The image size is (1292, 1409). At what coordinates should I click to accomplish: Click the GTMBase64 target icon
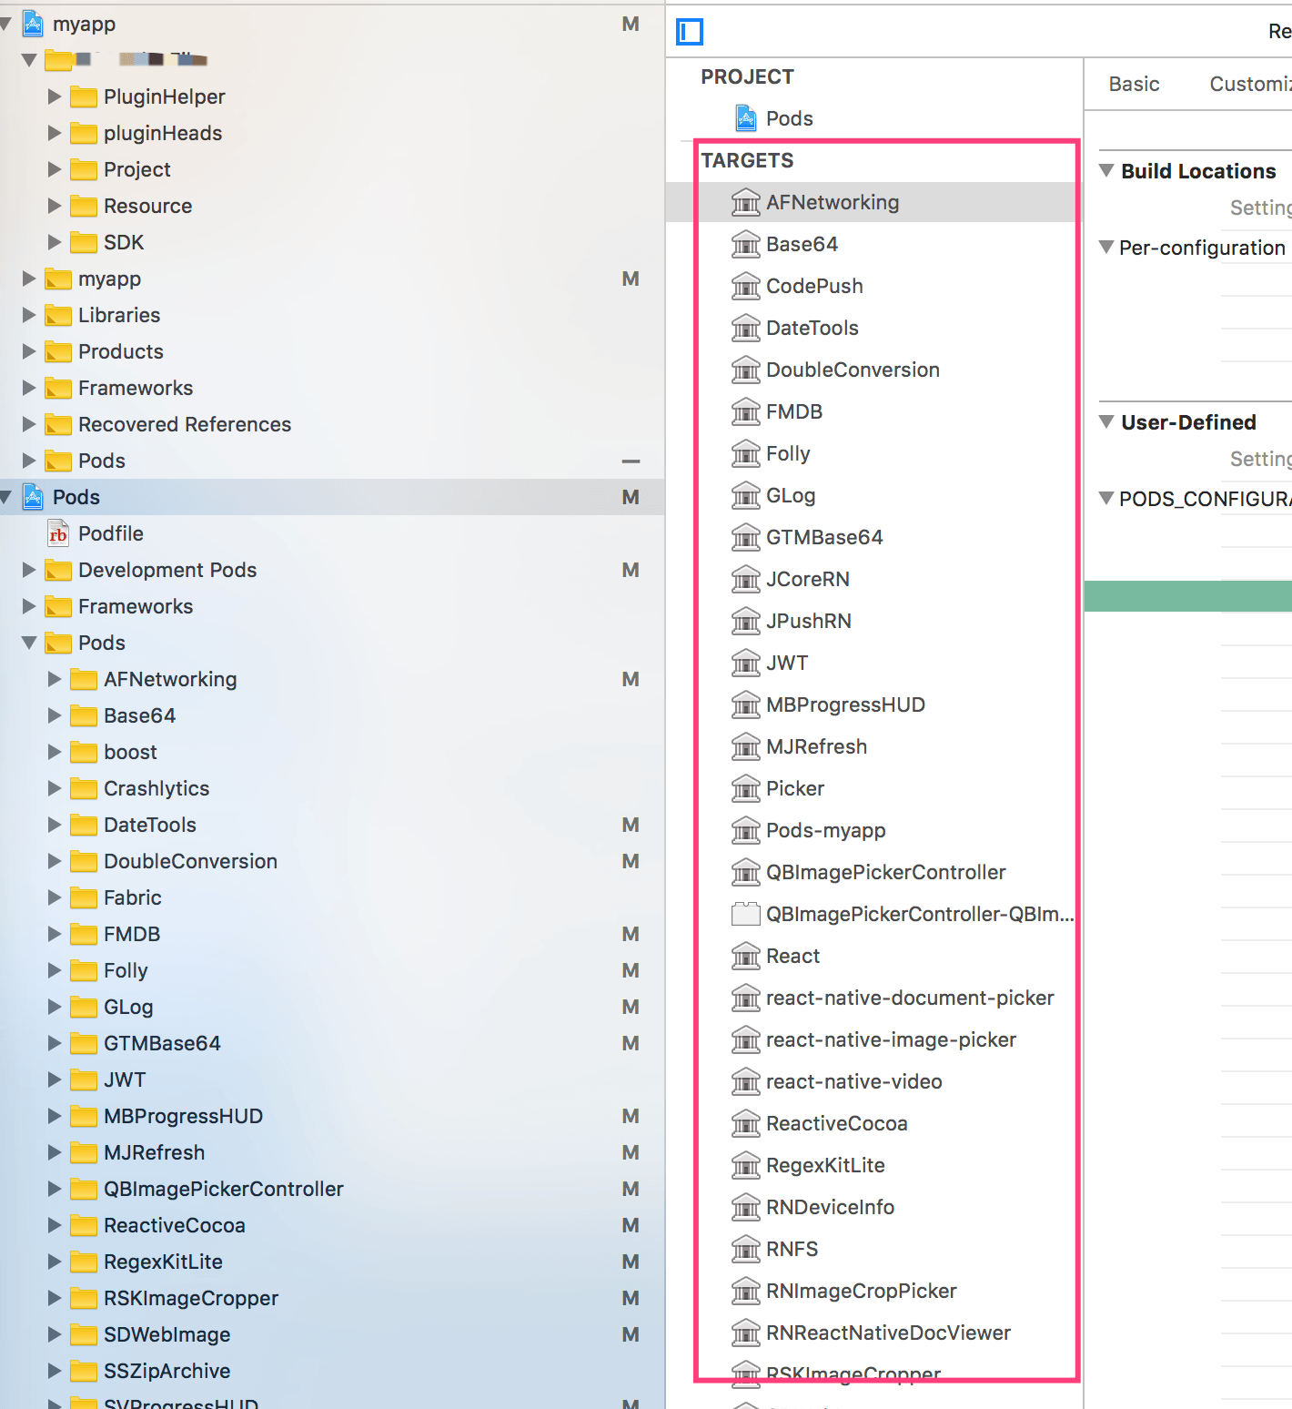[x=746, y=537]
